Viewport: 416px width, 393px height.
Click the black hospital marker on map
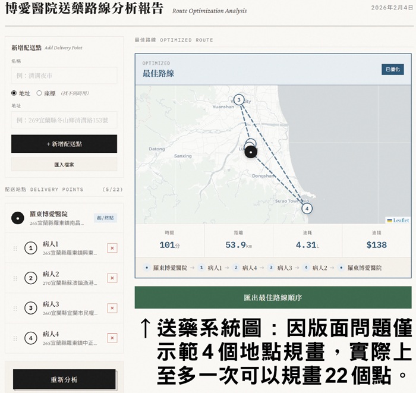pyautogui.click(x=251, y=152)
